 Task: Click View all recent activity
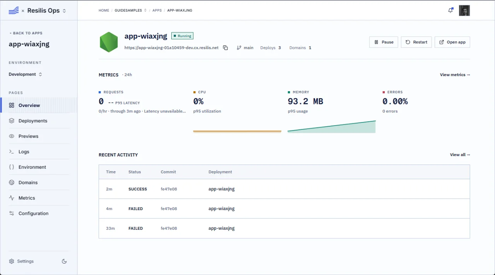coord(460,154)
